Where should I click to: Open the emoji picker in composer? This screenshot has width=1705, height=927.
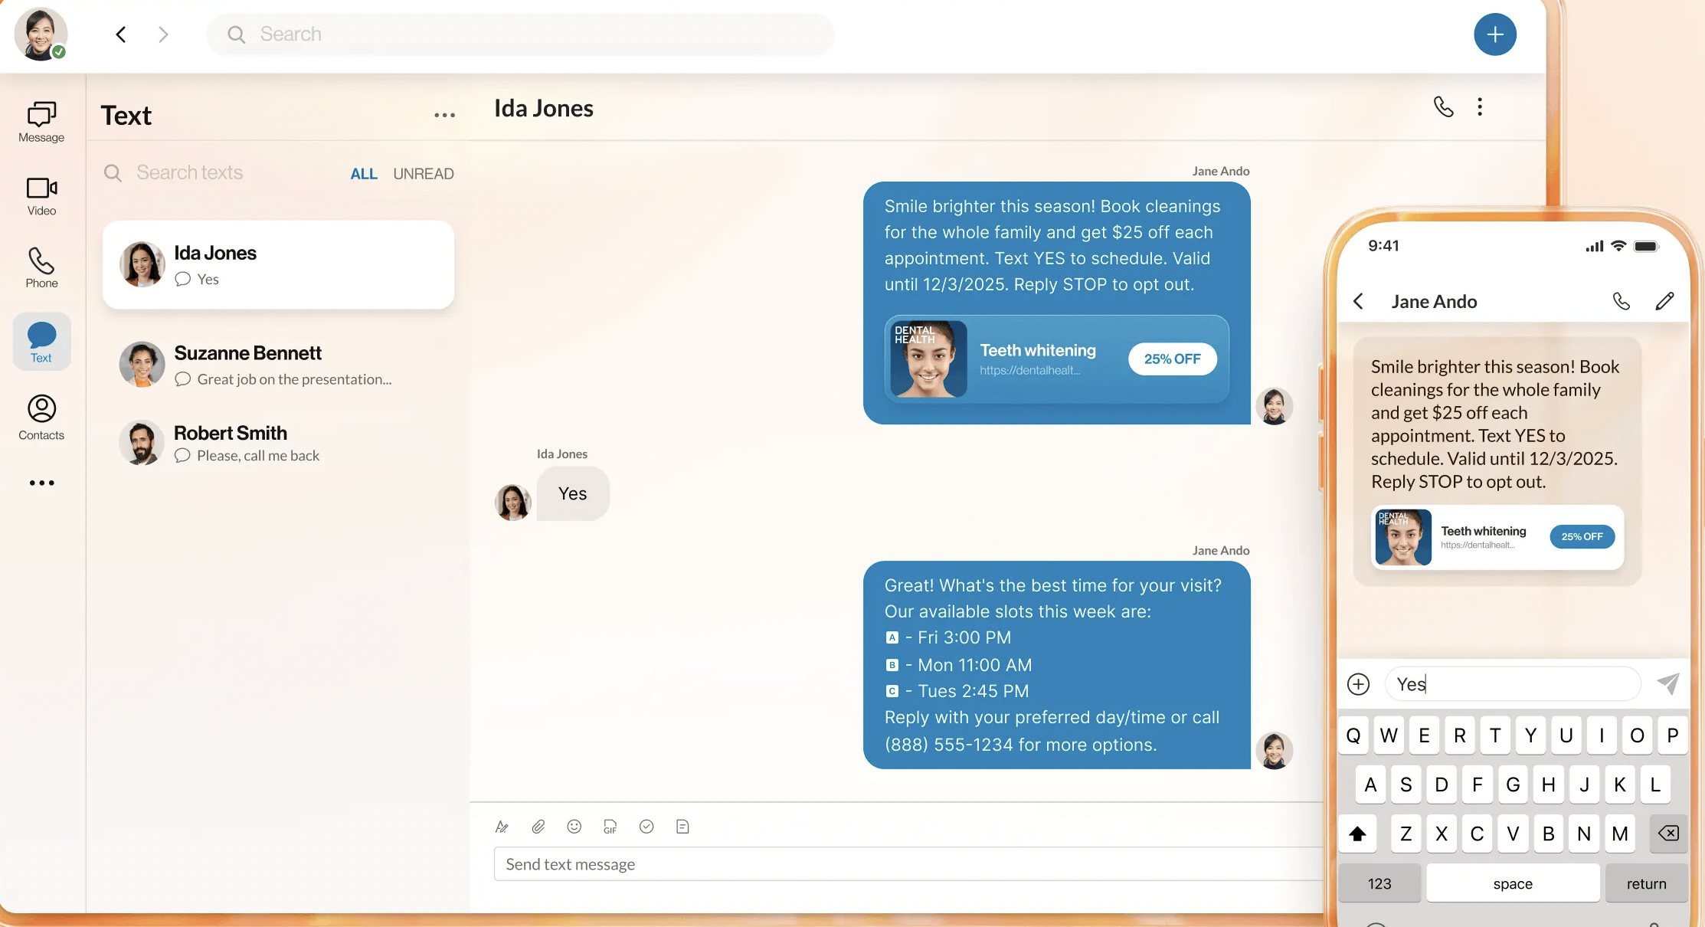[x=574, y=827]
